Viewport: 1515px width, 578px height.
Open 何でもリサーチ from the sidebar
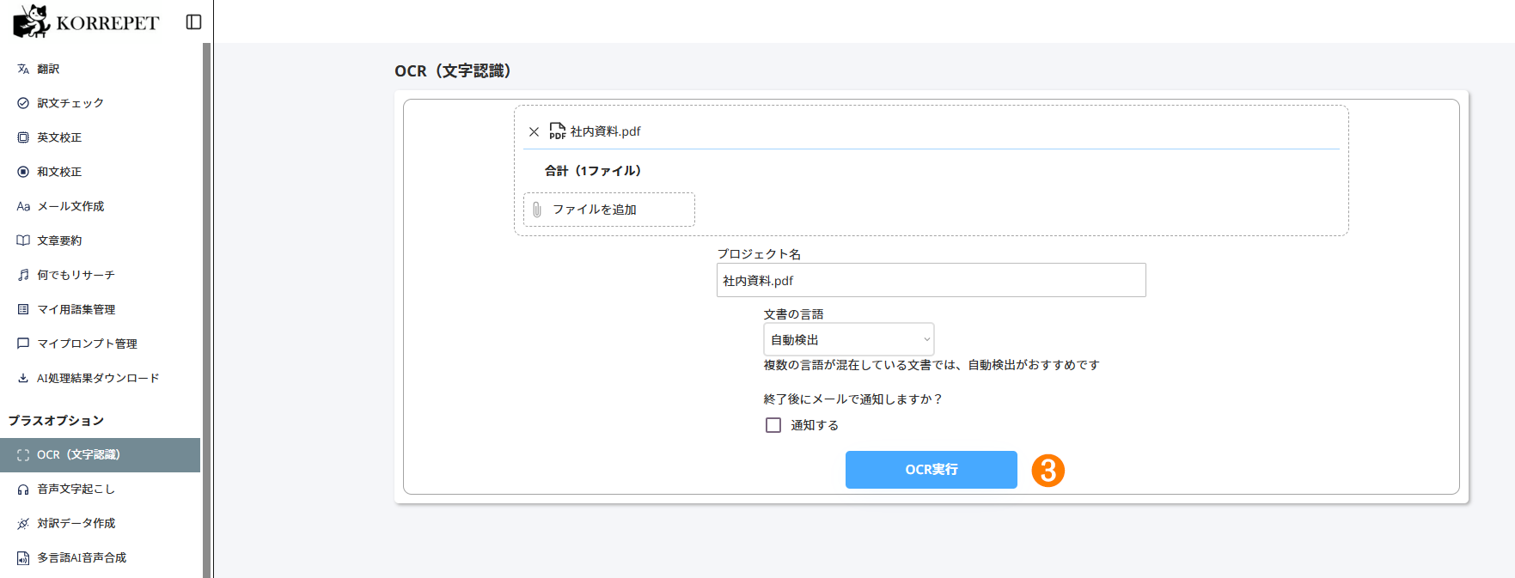[x=100, y=275]
